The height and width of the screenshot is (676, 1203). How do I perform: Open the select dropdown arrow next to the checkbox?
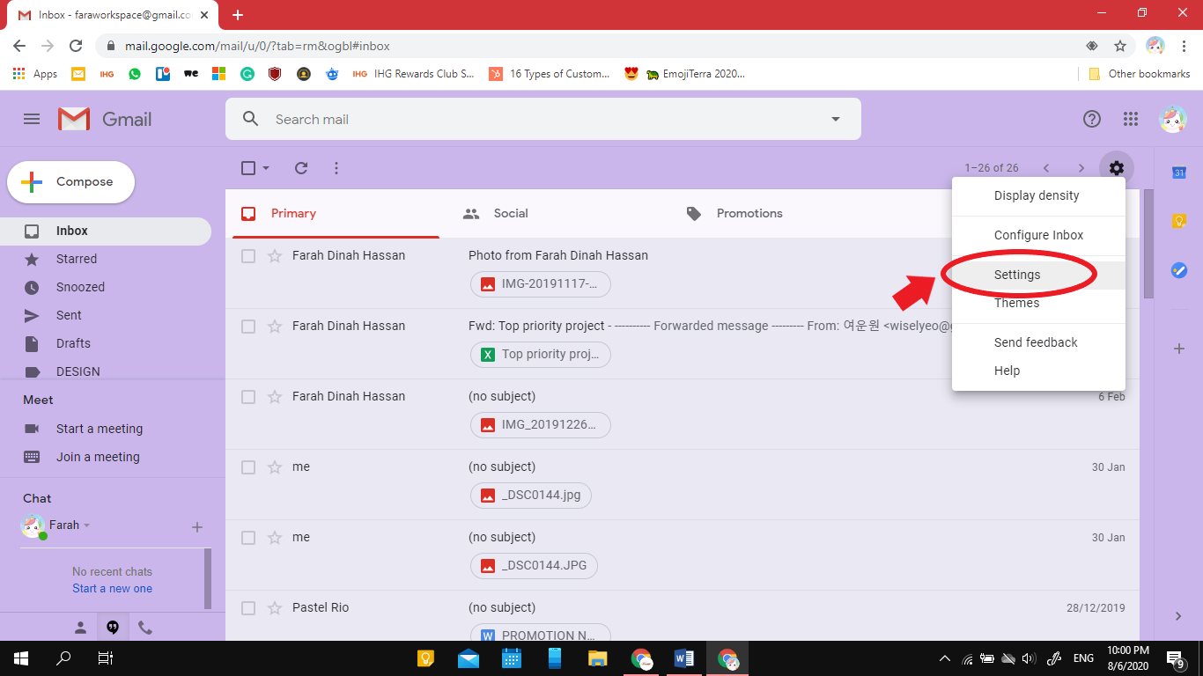(x=266, y=168)
